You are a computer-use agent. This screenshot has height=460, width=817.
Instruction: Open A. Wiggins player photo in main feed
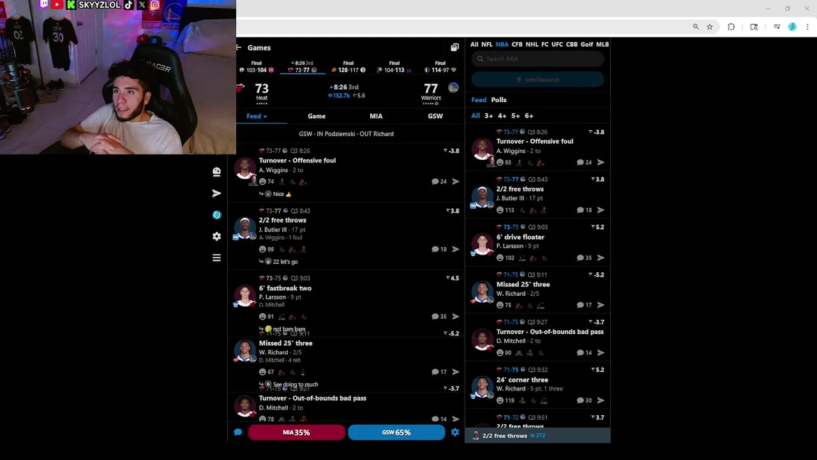click(244, 170)
